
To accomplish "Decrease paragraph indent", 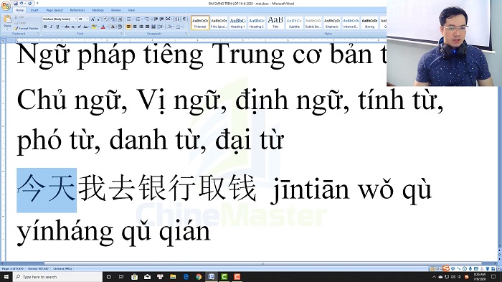I will coord(156,19).
